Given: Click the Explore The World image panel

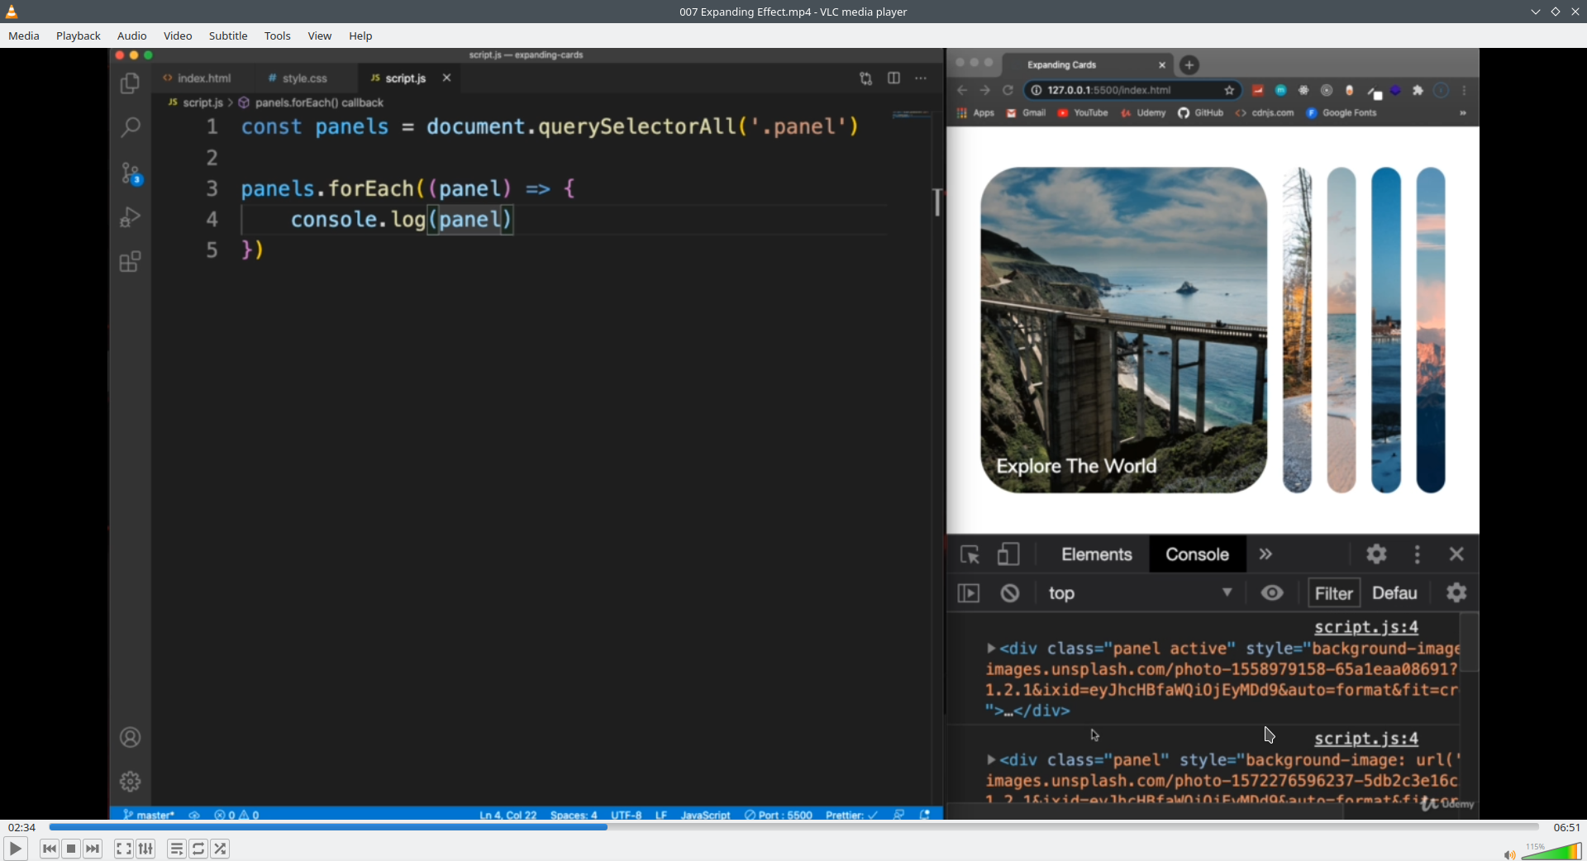Looking at the screenshot, I should [1123, 331].
